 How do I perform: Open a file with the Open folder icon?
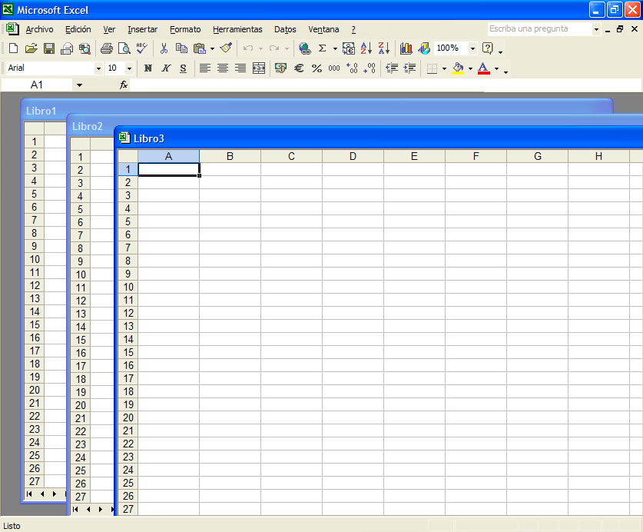[31, 48]
